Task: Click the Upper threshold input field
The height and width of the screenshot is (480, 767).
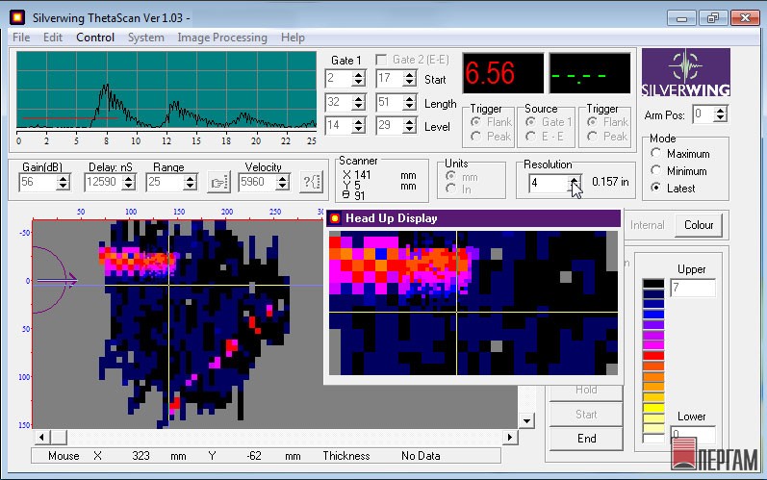Action: (x=692, y=289)
